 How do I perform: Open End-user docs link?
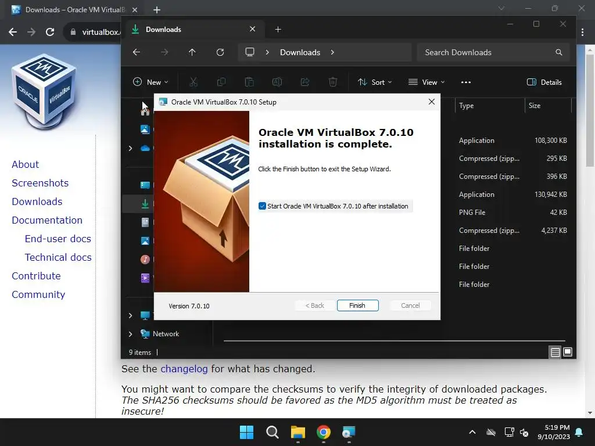tap(58, 239)
